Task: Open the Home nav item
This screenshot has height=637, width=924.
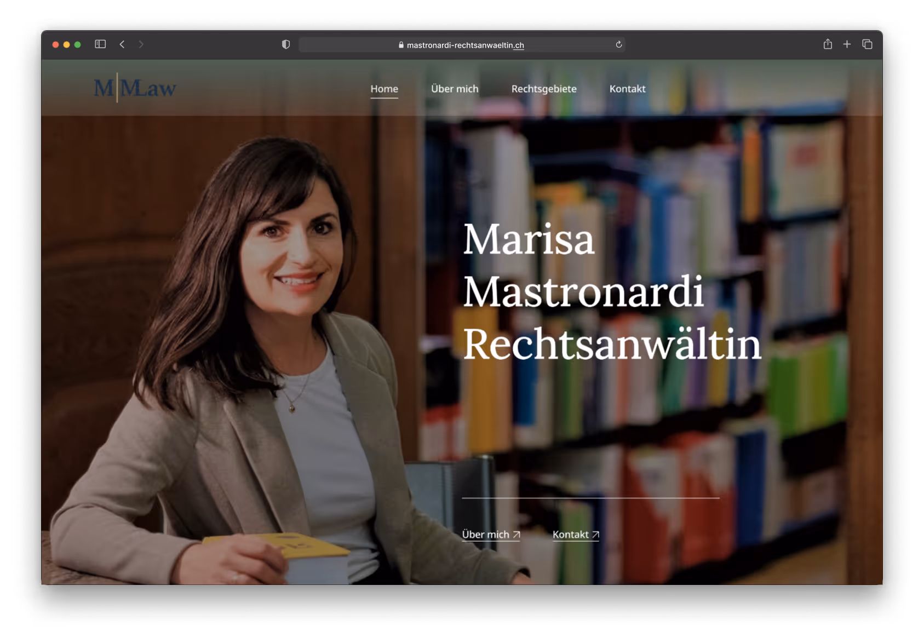Action: (384, 89)
